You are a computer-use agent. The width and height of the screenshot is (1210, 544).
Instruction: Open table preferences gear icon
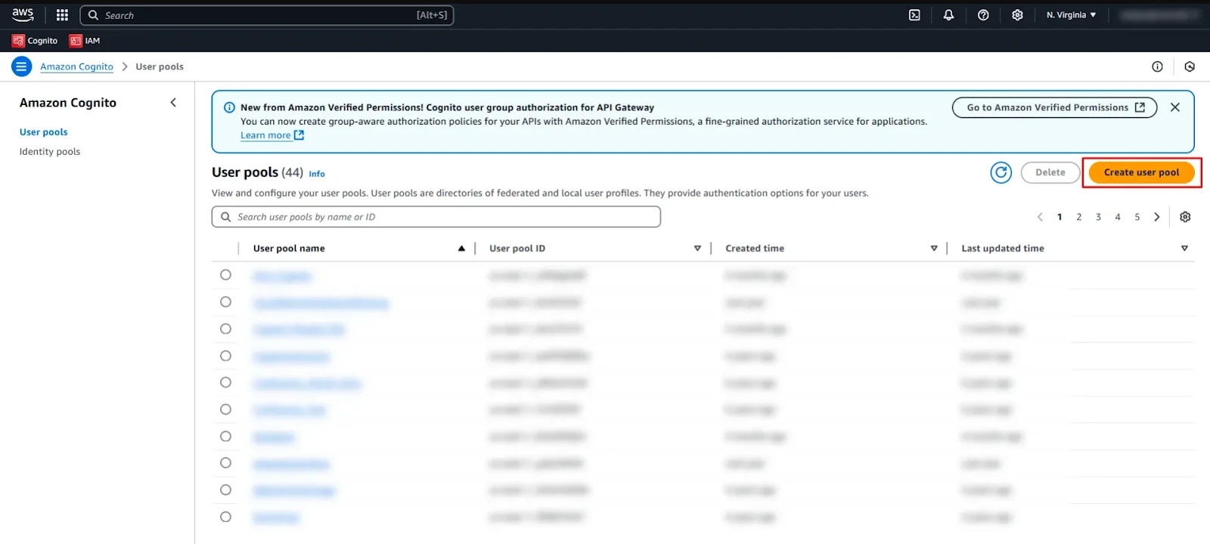click(1185, 217)
